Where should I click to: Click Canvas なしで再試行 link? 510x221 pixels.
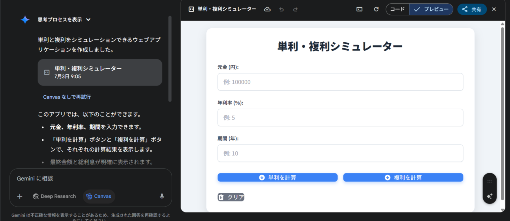click(x=67, y=97)
